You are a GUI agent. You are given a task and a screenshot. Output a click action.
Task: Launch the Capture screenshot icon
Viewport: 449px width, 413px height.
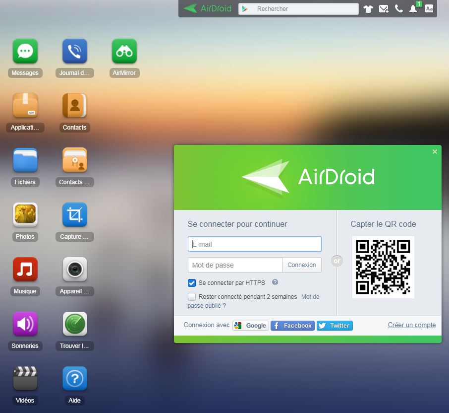(x=75, y=215)
